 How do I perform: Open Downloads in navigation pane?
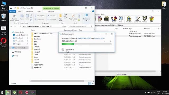[x=19, y=38]
